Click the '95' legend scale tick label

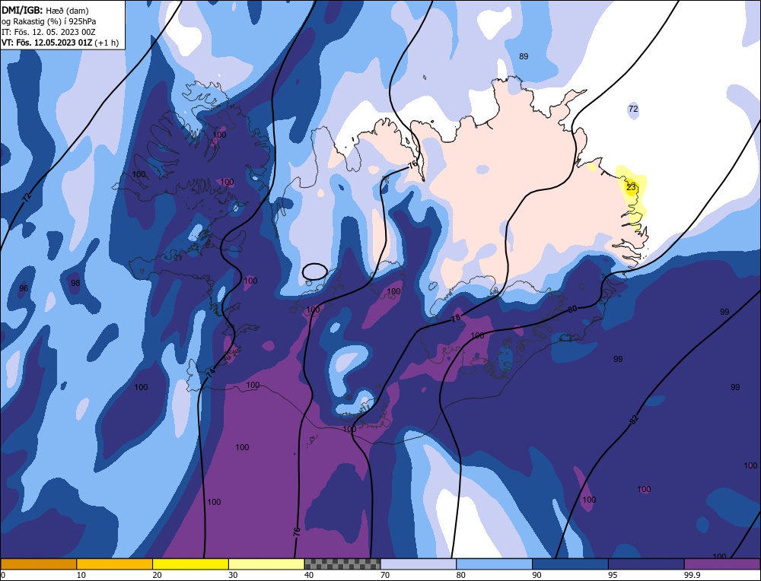click(613, 575)
